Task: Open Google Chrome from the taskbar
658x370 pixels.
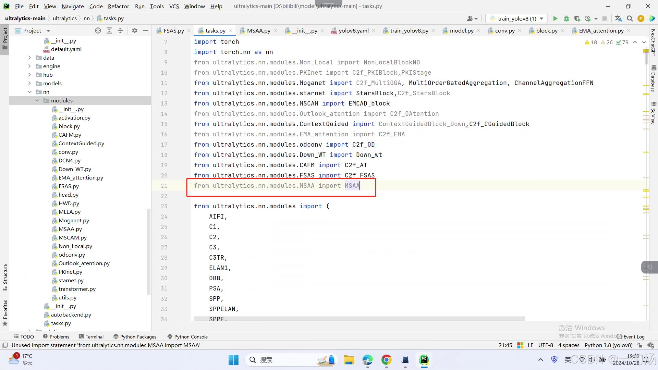Action: pos(386,360)
